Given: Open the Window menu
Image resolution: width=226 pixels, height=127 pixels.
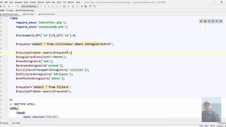Looking at the screenshot, I should 71,2.
